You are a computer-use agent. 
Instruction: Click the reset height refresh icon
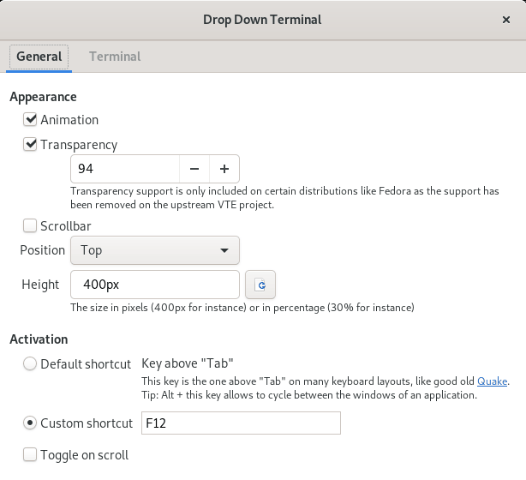pyautogui.click(x=260, y=285)
